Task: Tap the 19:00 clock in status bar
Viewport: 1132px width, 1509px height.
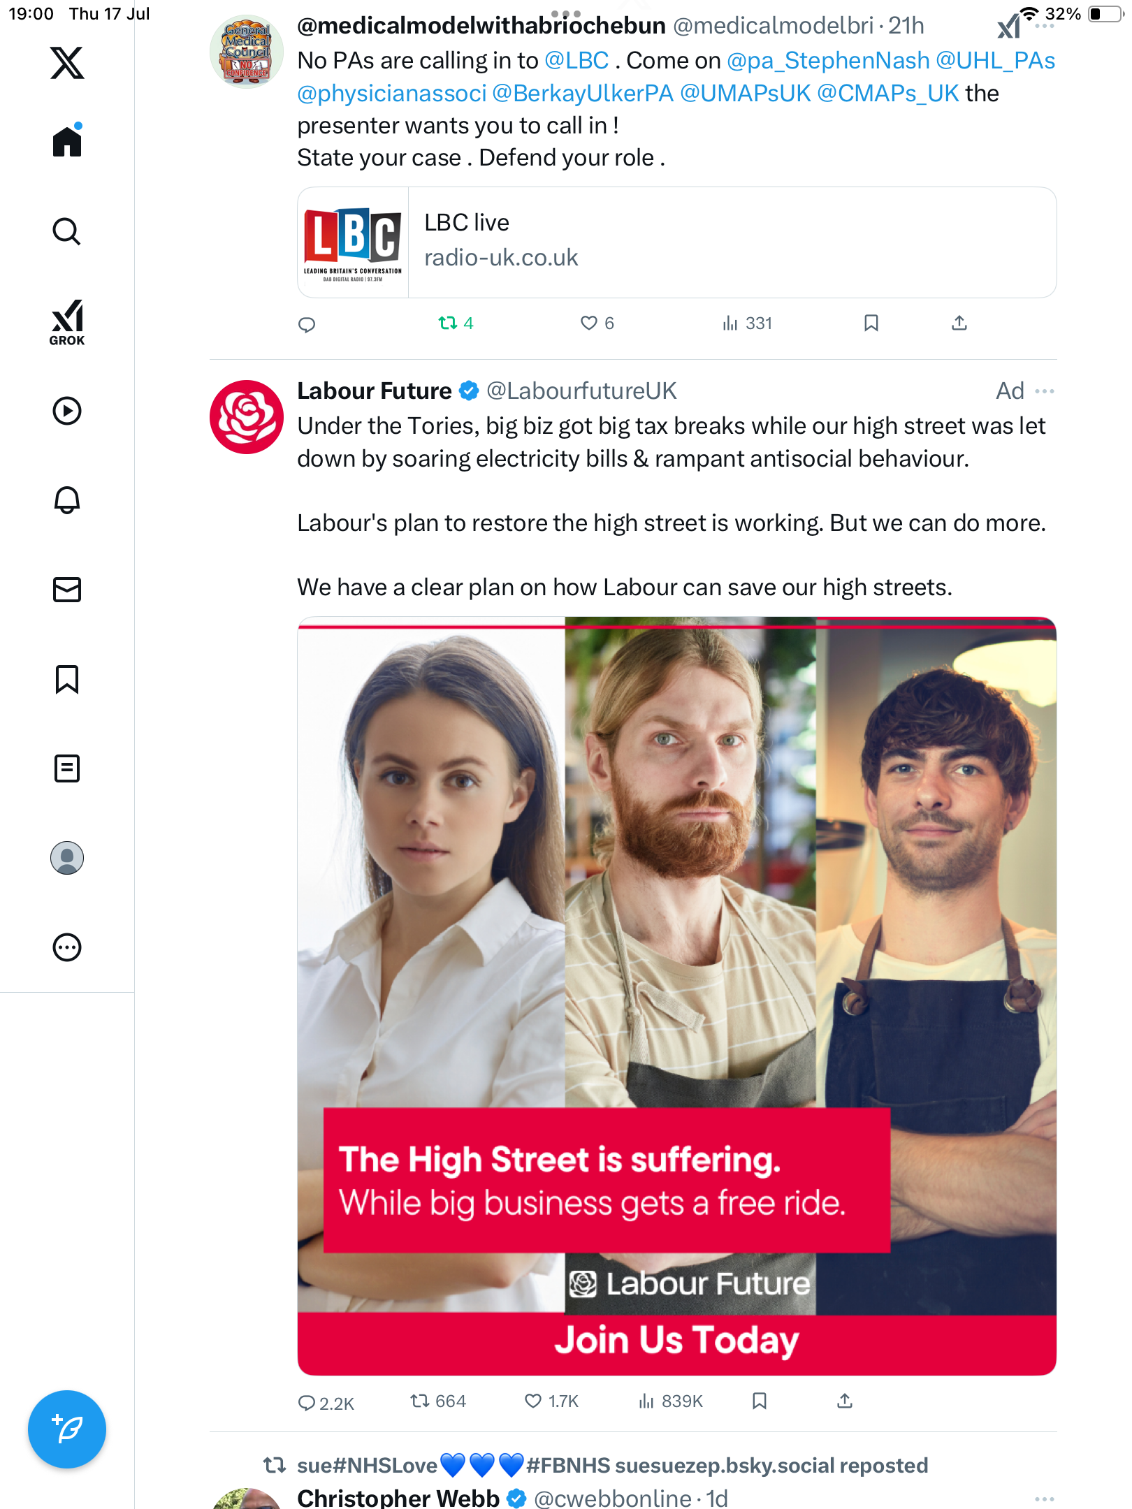Action: pyautogui.click(x=31, y=14)
